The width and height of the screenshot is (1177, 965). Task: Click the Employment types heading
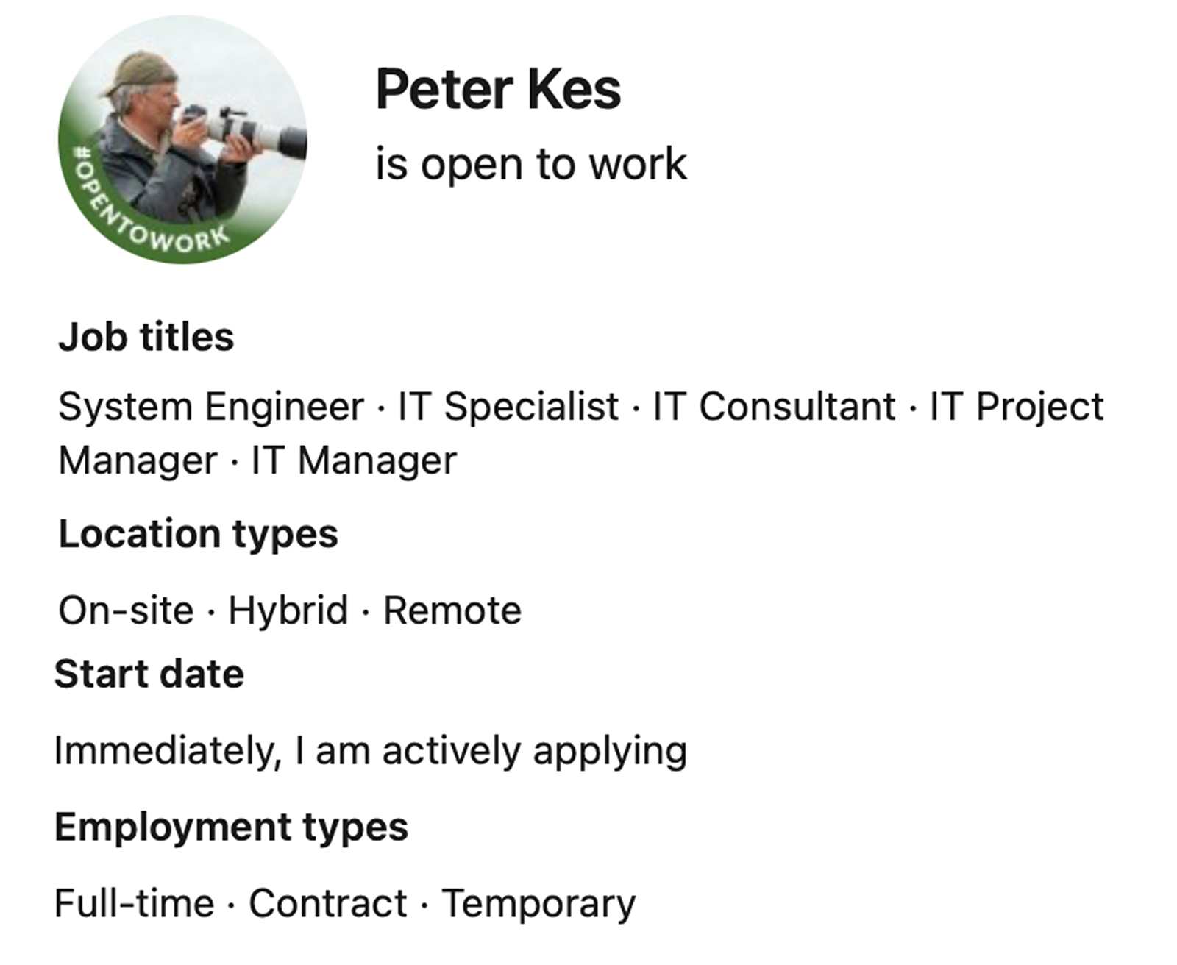[x=231, y=827]
